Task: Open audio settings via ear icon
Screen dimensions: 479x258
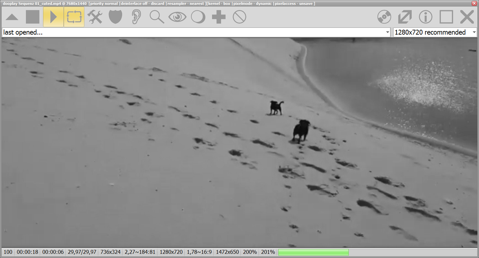Action: (136, 17)
